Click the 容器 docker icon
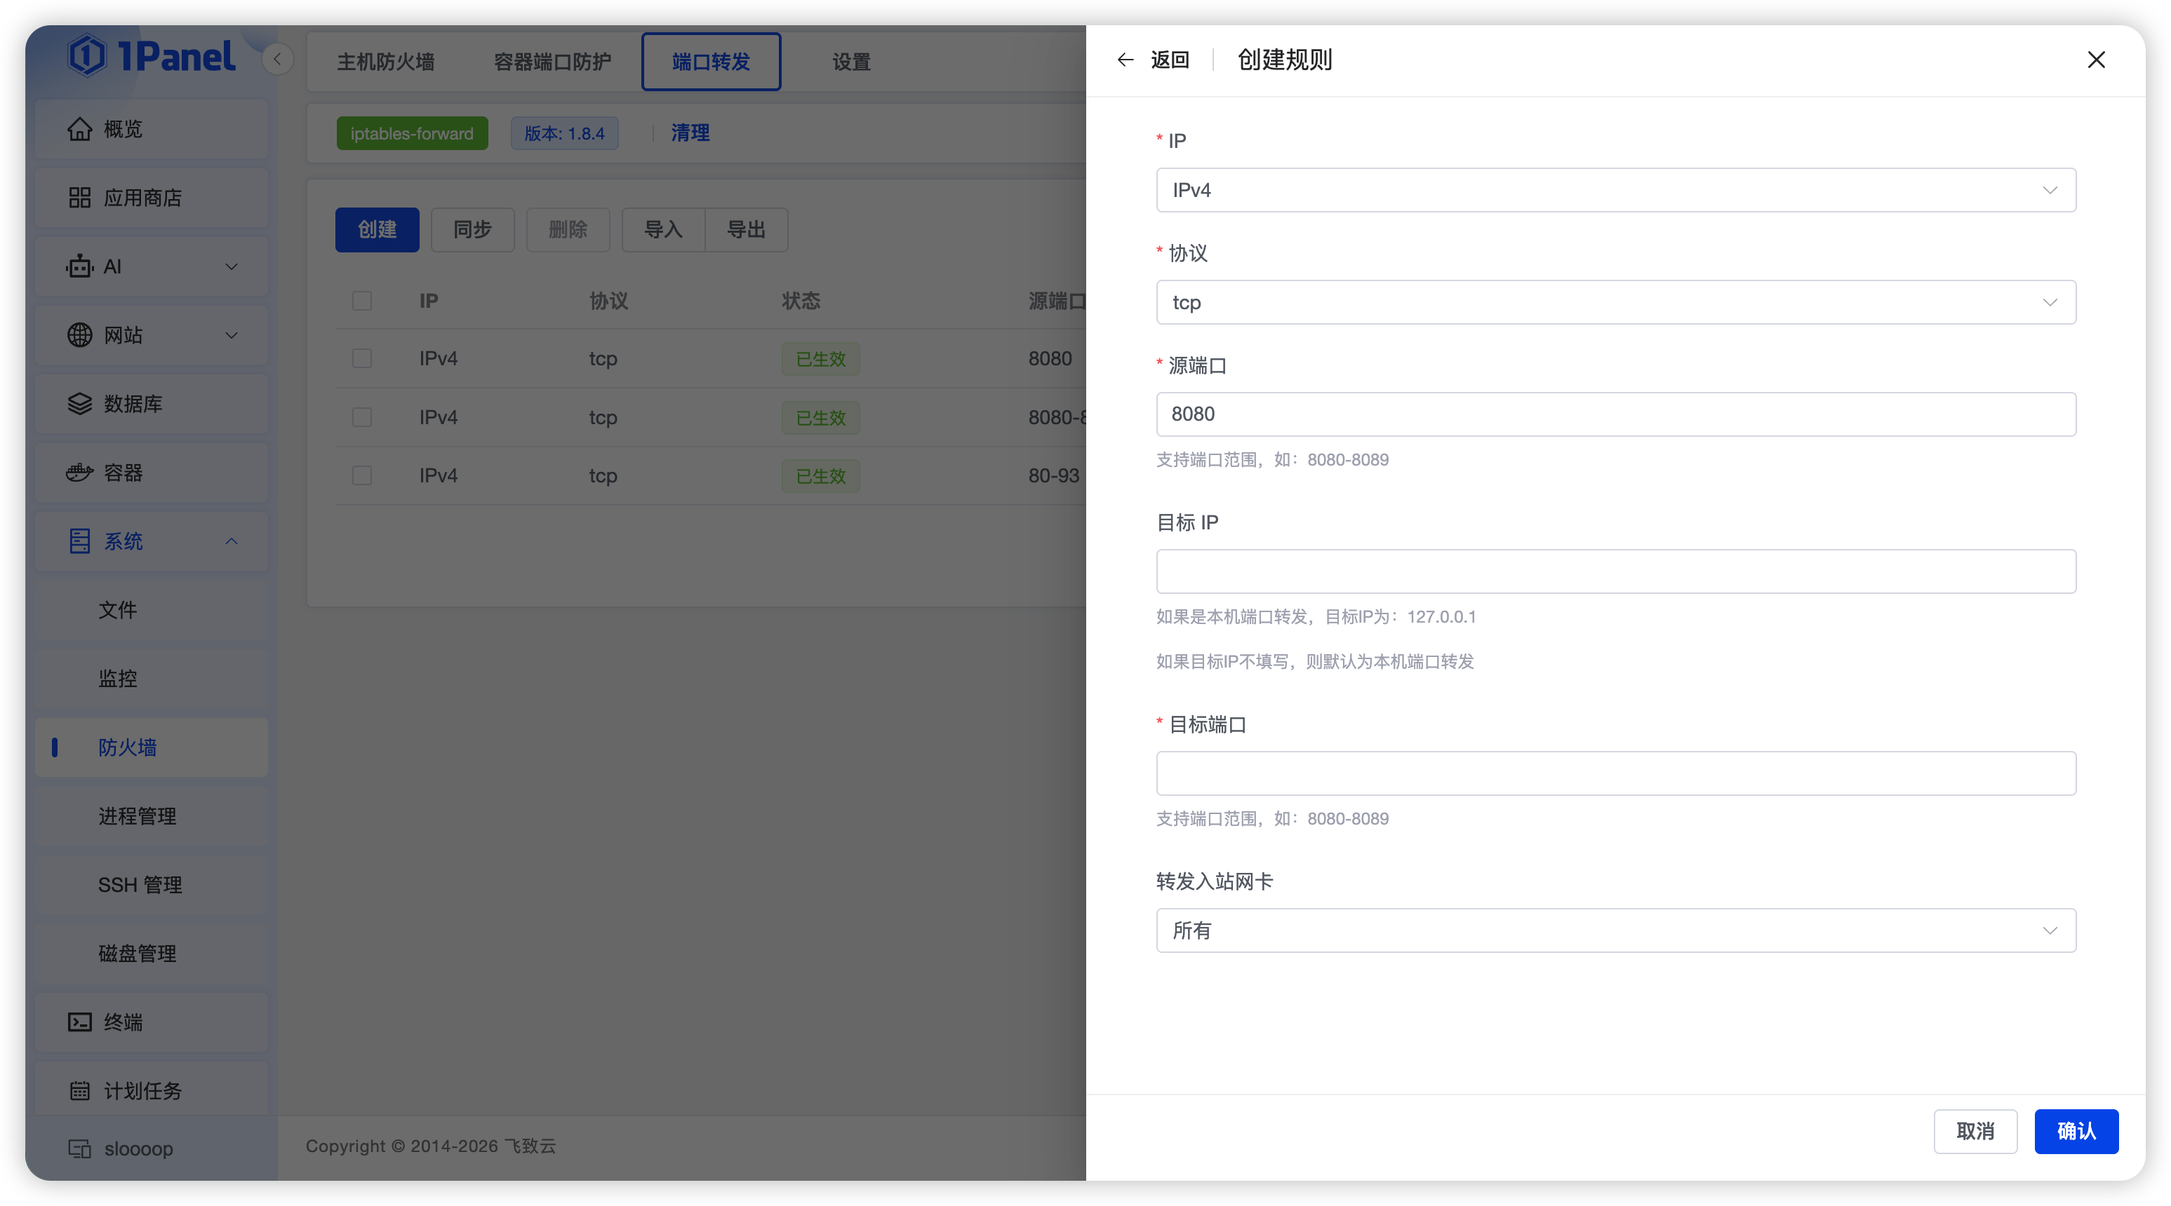The width and height of the screenshot is (2171, 1206). point(80,473)
